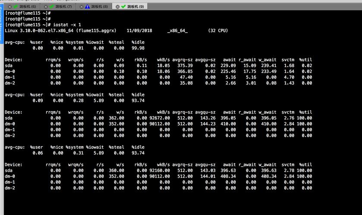This screenshot has width=362, height=215.
Task: Click the r_await value '3.01'
Action: pos(251,83)
